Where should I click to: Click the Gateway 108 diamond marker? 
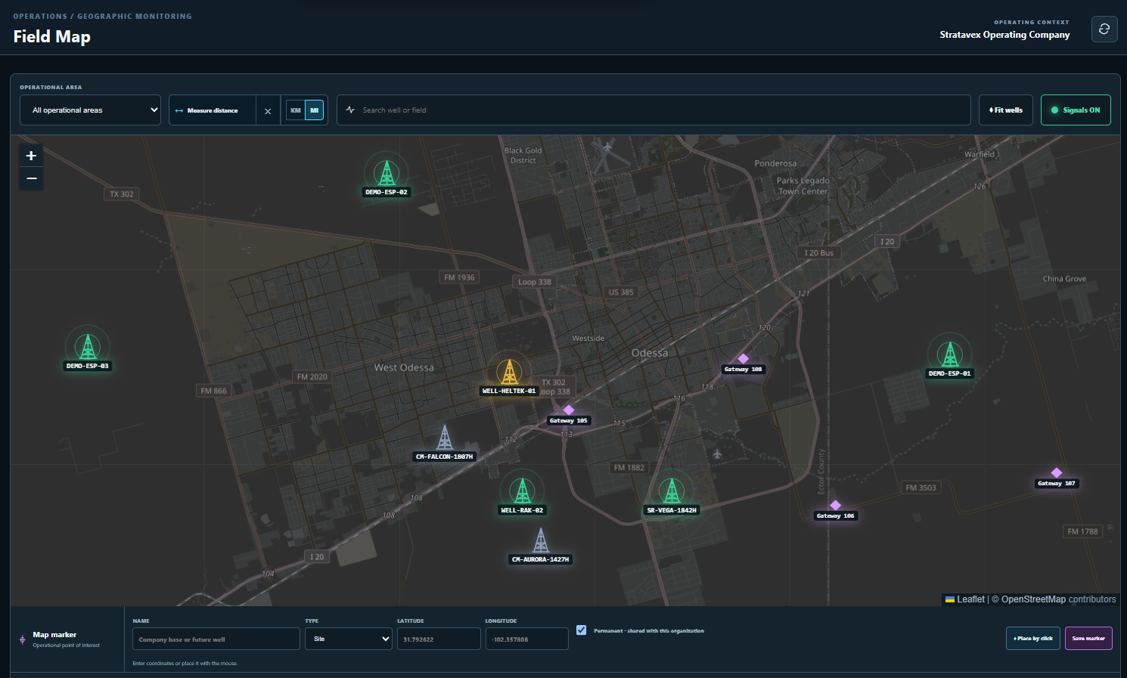[744, 359]
